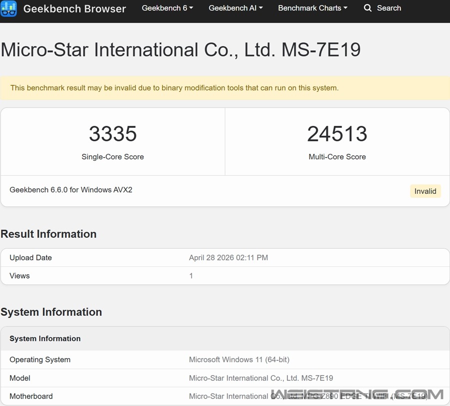Click the Operating System label

pyautogui.click(x=40, y=360)
